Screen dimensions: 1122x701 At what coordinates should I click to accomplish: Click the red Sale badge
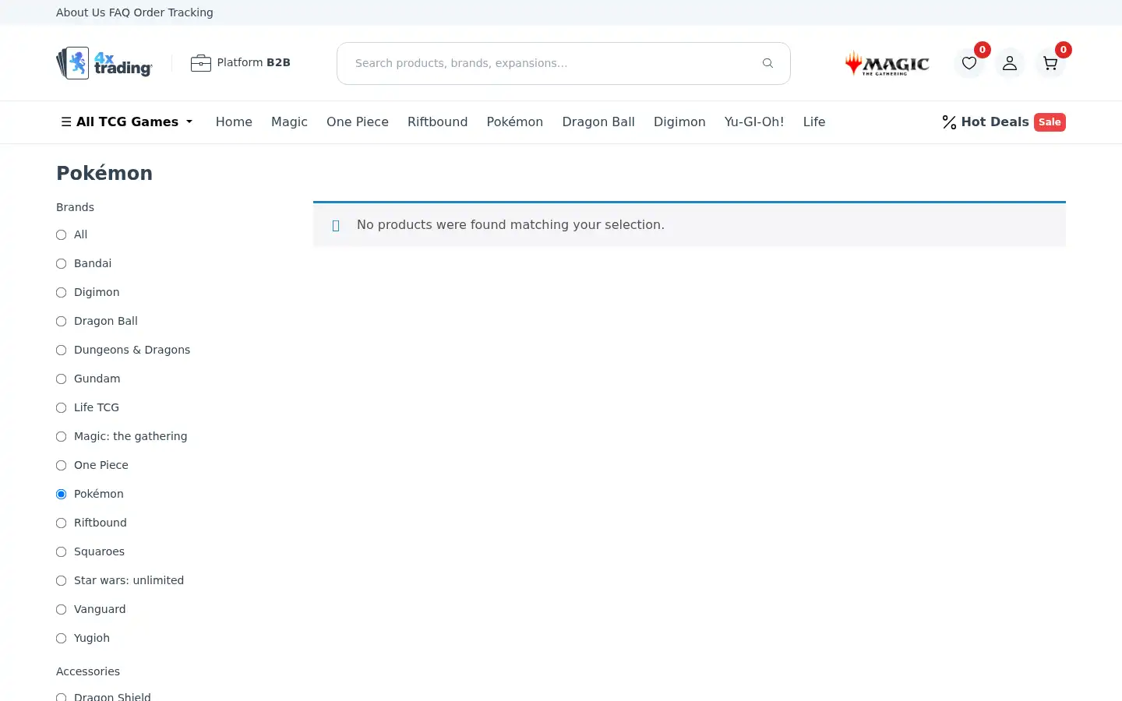coord(1050,122)
